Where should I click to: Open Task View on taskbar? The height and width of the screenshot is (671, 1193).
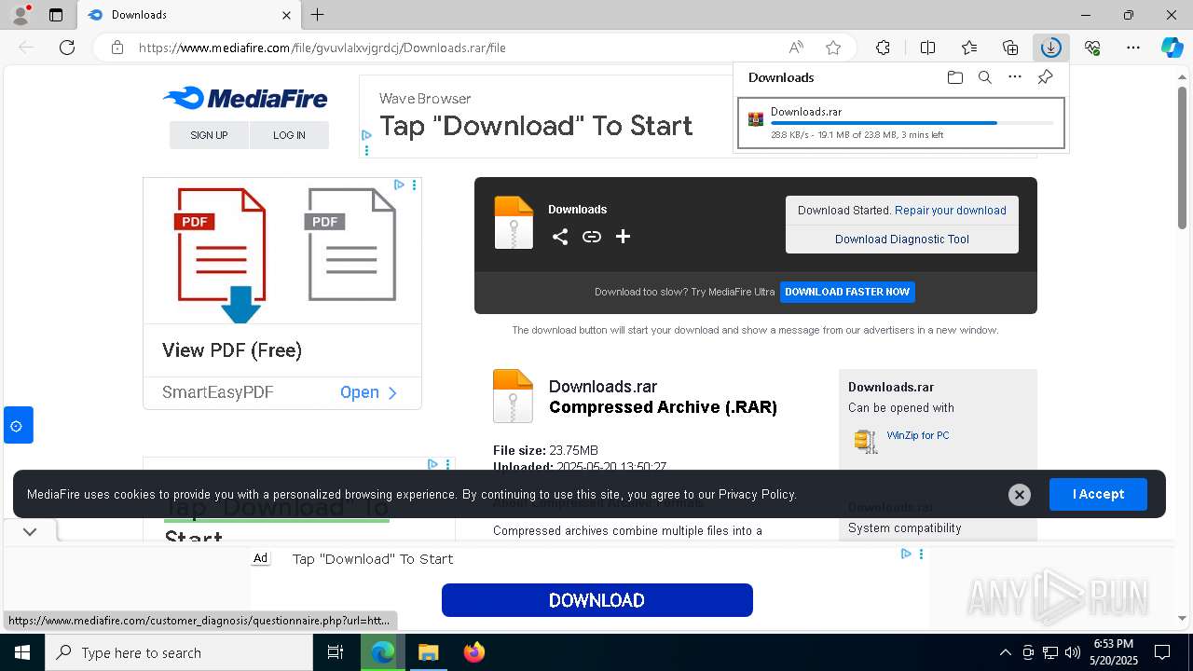(x=336, y=652)
